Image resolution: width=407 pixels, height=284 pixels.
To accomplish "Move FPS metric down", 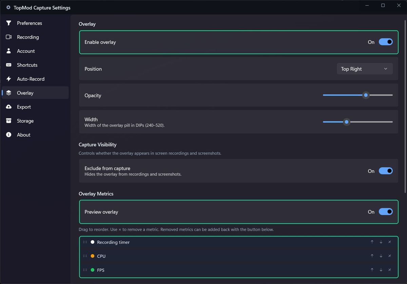I will 381,270.
